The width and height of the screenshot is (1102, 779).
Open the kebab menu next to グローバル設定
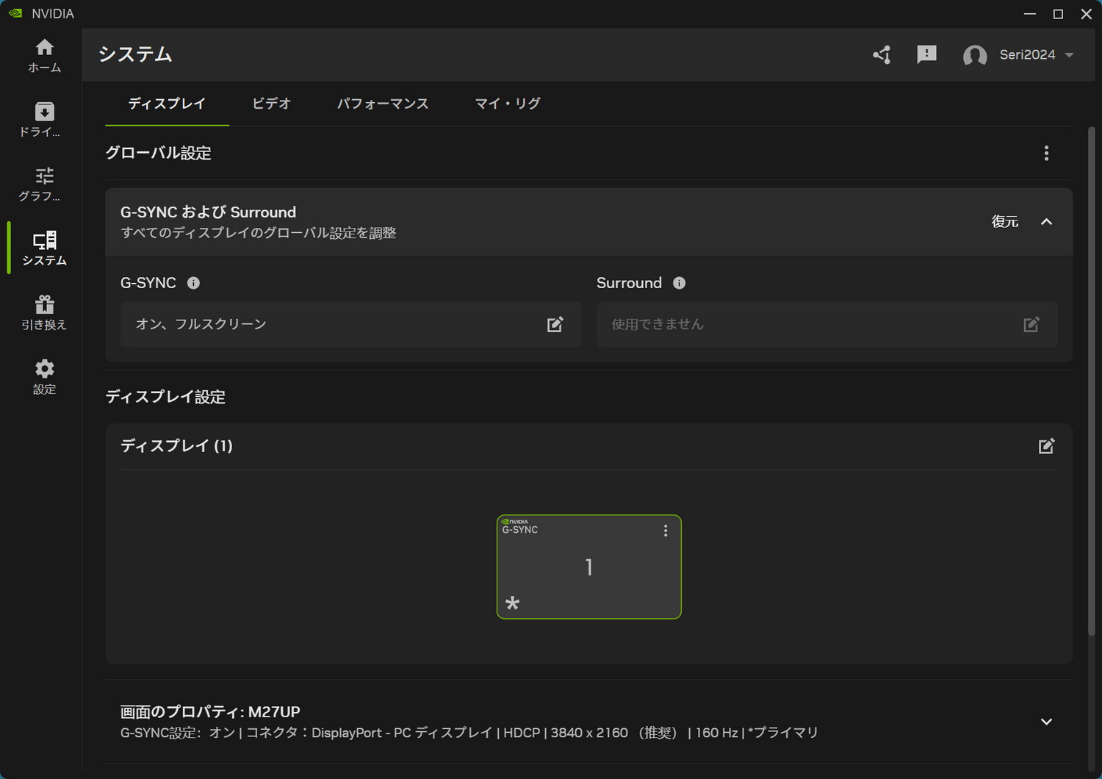(x=1046, y=153)
